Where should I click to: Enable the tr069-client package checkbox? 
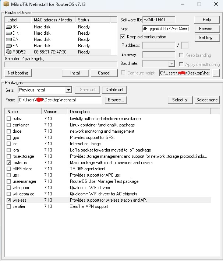(9, 169)
